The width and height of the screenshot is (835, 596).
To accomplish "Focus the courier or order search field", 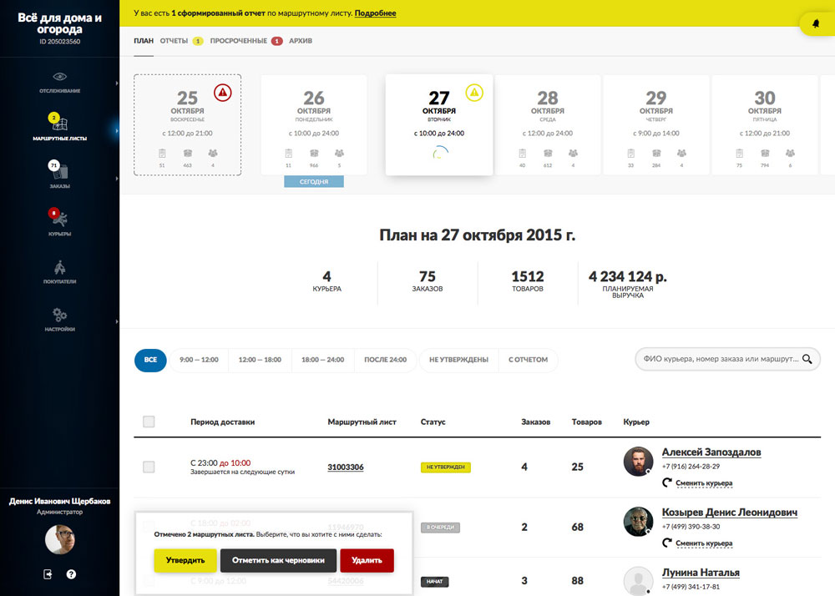I will (x=727, y=359).
